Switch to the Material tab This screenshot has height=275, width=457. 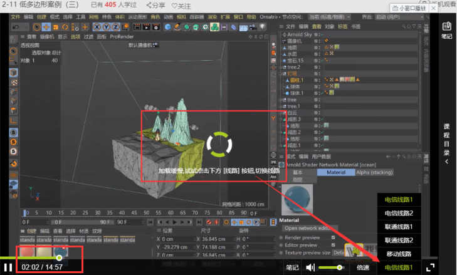pyautogui.click(x=336, y=172)
